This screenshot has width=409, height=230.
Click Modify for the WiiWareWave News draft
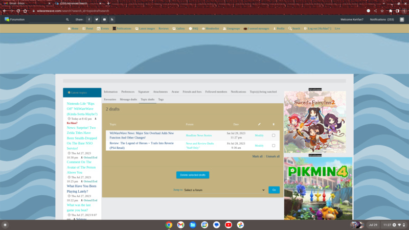[x=259, y=135]
